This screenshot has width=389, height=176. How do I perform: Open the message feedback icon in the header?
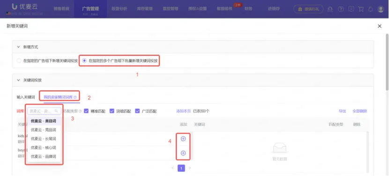(x=351, y=9)
